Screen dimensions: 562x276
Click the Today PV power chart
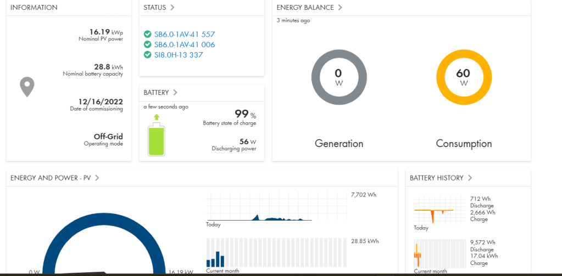pyautogui.click(x=276, y=207)
